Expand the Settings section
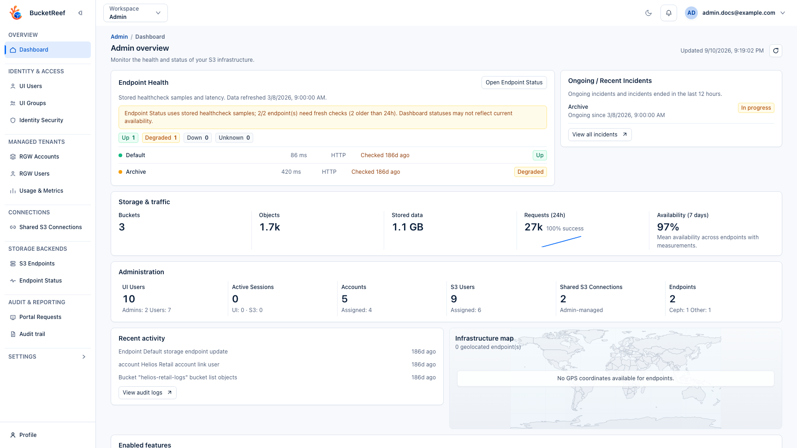The height and width of the screenshot is (448, 797). [x=48, y=357]
